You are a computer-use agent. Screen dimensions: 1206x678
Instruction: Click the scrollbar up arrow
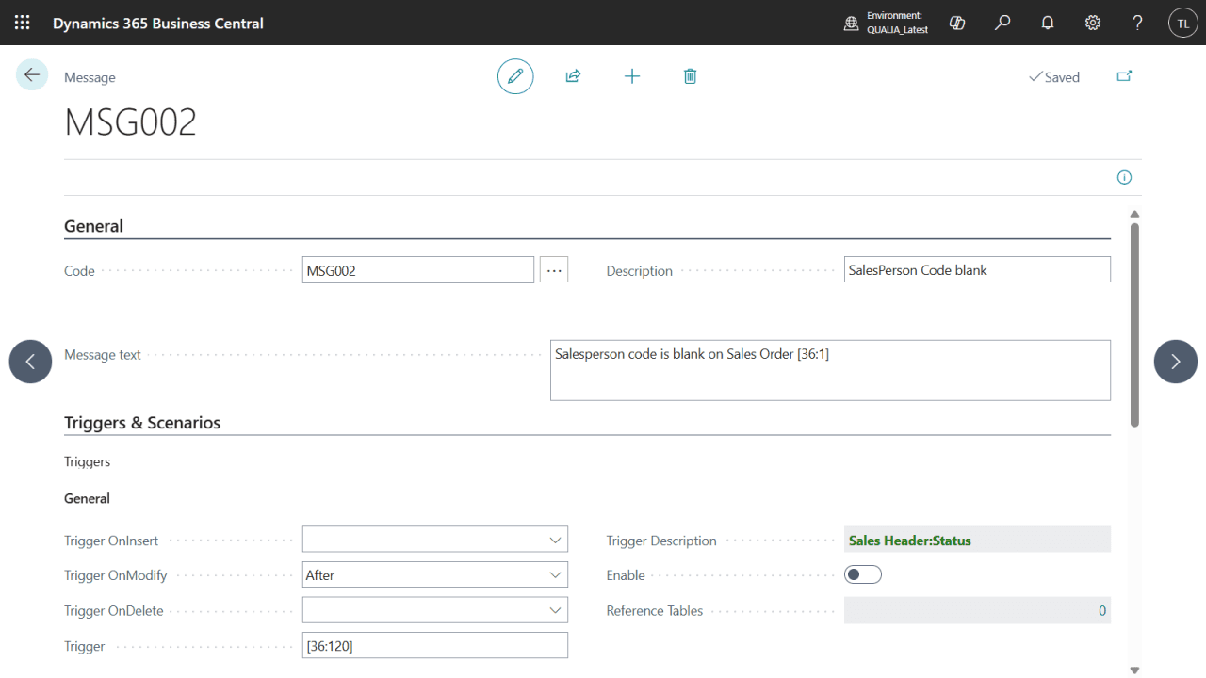tap(1134, 215)
